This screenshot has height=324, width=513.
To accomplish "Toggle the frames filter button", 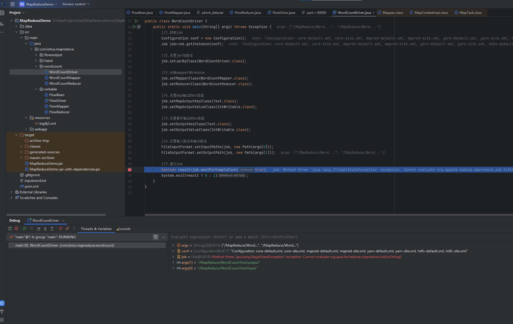I will point(155,237).
